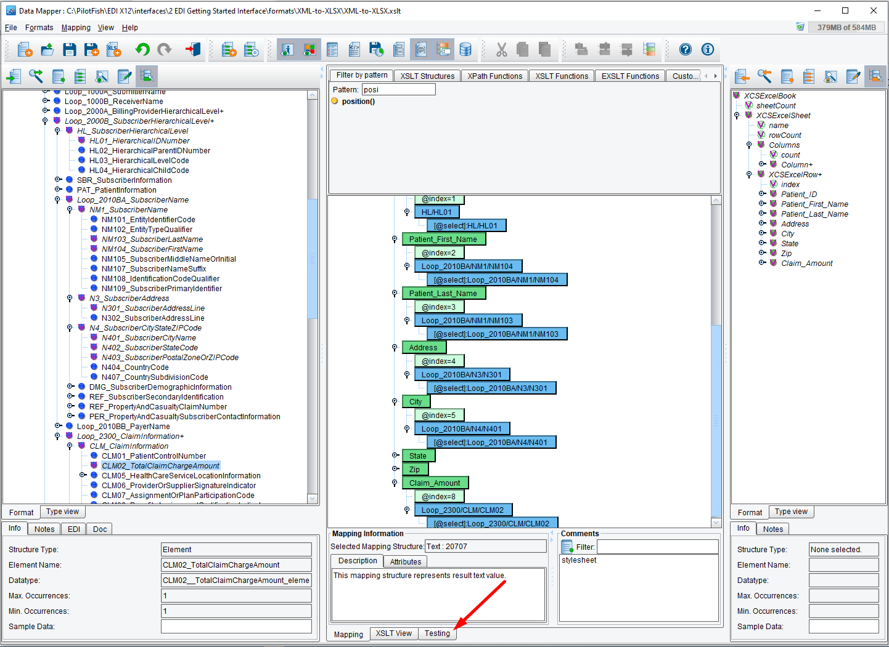Click the XLS export icon
The height and width of the screenshot is (647, 889).
point(114,50)
